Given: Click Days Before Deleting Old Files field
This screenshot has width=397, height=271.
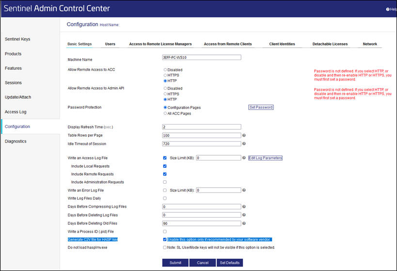Looking at the screenshot, I should pyautogui.click(x=202, y=223).
